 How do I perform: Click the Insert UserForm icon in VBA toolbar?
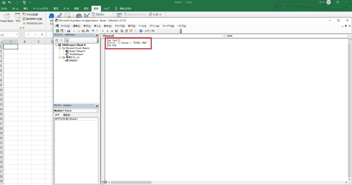pyautogui.click(x=62, y=31)
